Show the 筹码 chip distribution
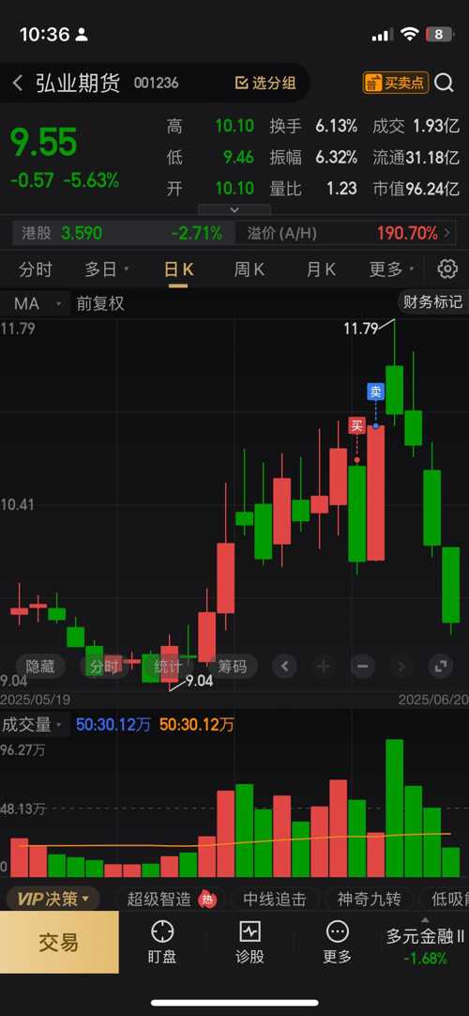This screenshot has width=469, height=1016. (233, 667)
